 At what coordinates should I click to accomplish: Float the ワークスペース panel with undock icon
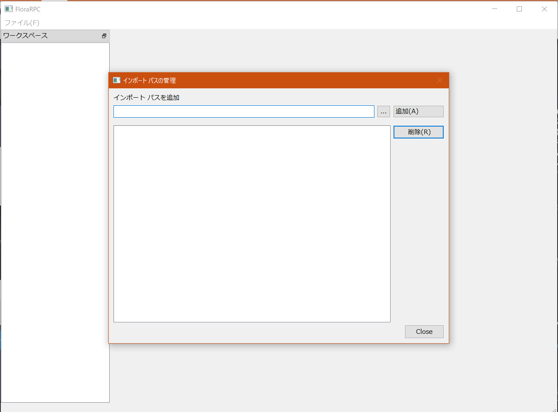coord(104,36)
